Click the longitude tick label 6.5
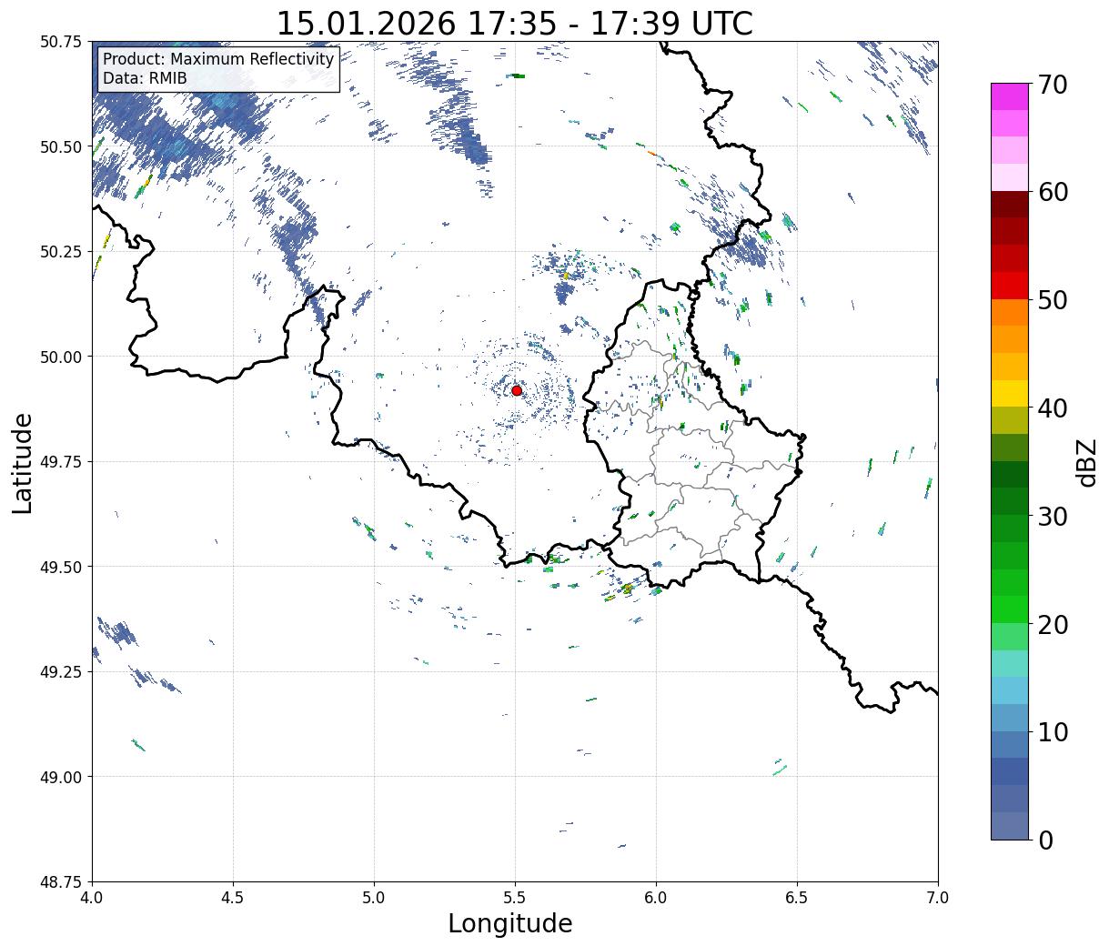 797,898
